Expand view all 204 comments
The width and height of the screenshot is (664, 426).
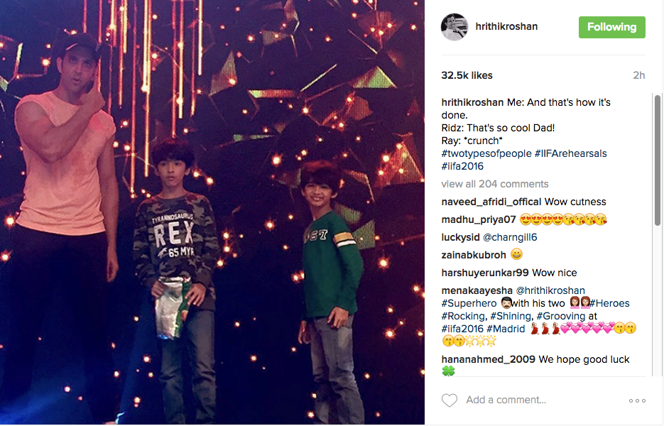494,184
